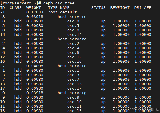Click the osd.6 name

73,53
